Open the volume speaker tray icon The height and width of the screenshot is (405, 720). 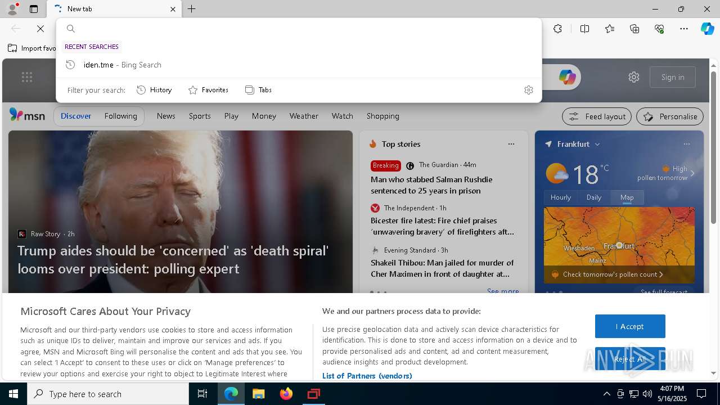pos(647,394)
